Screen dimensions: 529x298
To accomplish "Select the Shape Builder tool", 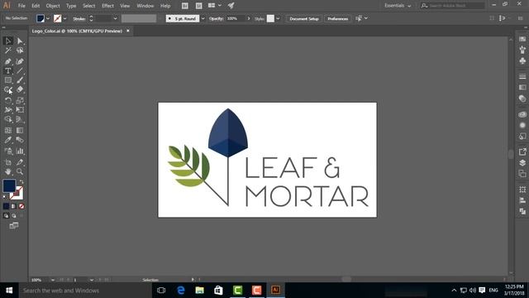I will [x=8, y=119].
